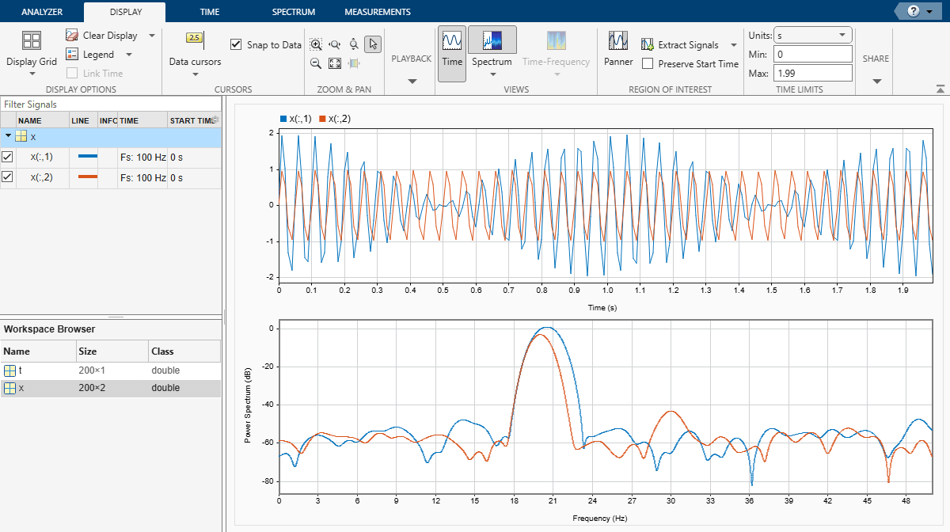This screenshot has height=532, width=950.
Task: Open the Units combo box
Action: pyautogui.click(x=812, y=36)
